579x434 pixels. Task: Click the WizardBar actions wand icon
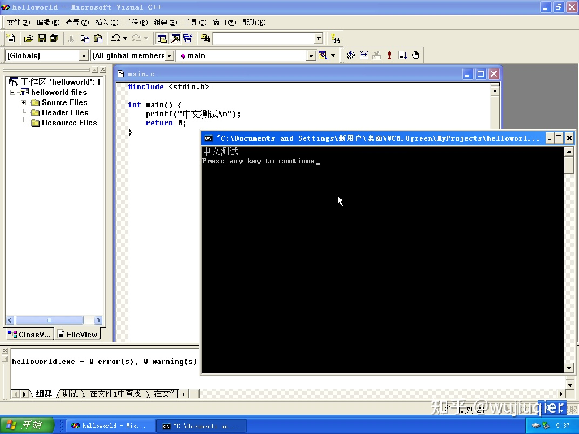323,55
